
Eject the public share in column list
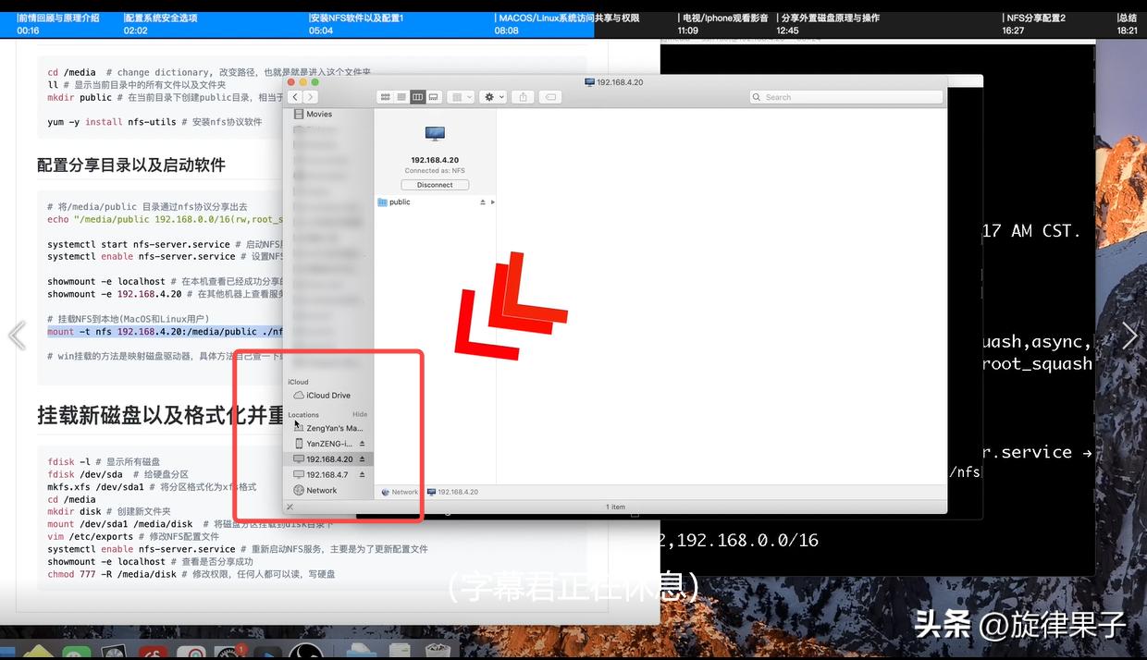(x=483, y=202)
